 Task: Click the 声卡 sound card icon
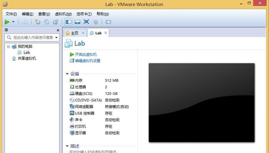(72, 120)
